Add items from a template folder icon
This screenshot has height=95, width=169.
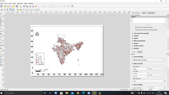click(x=14, y=6)
